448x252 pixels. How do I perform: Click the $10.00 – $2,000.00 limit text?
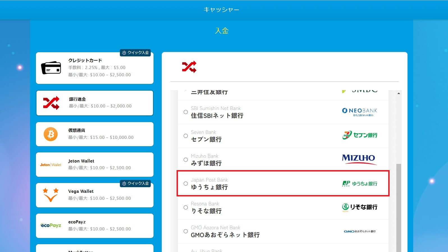tap(111, 106)
